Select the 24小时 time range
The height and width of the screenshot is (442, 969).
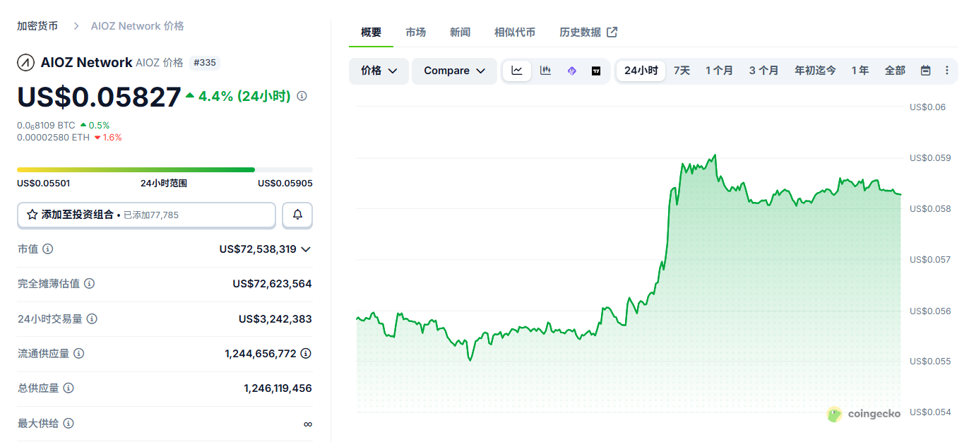point(641,71)
